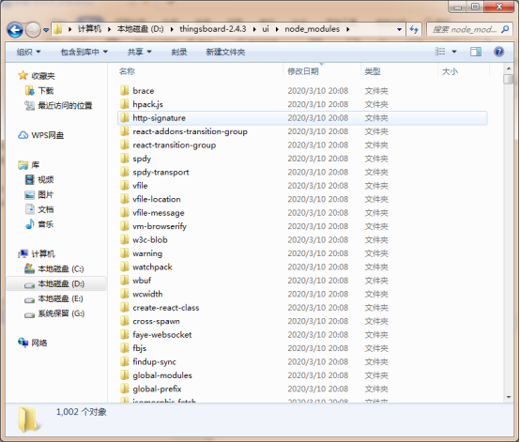The height and width of the screenshot is (442, 520).
Task: Open 图片 library
Action: click(46, 194)
